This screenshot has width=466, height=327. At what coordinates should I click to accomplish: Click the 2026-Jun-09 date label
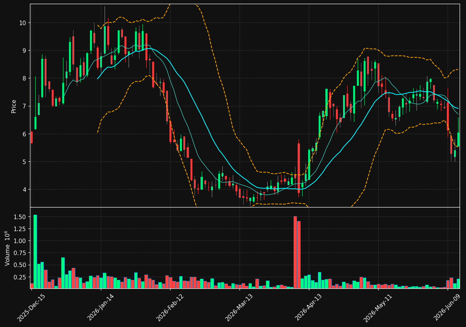[x=448, y=308]
